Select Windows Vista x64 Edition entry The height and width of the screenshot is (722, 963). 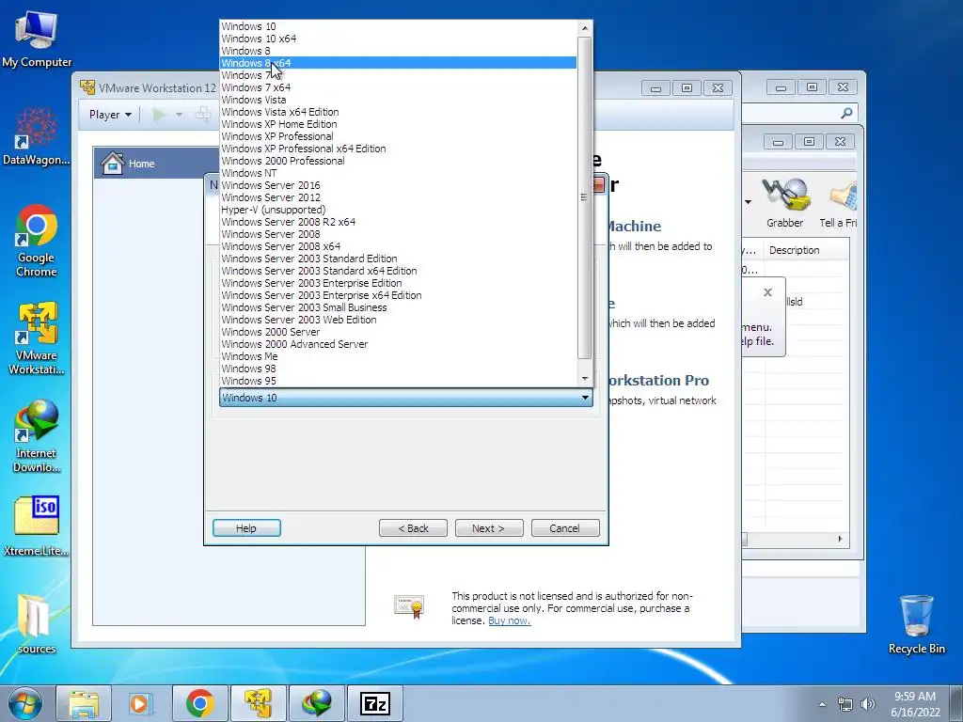[x=398, y=112]
